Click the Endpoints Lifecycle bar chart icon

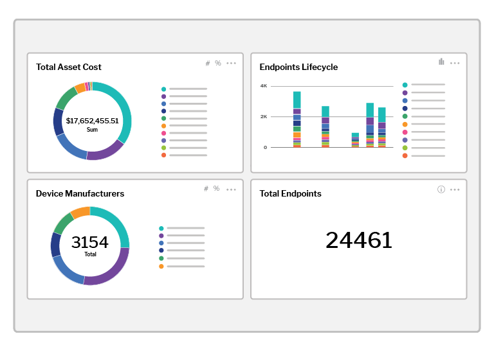(441, 62)
